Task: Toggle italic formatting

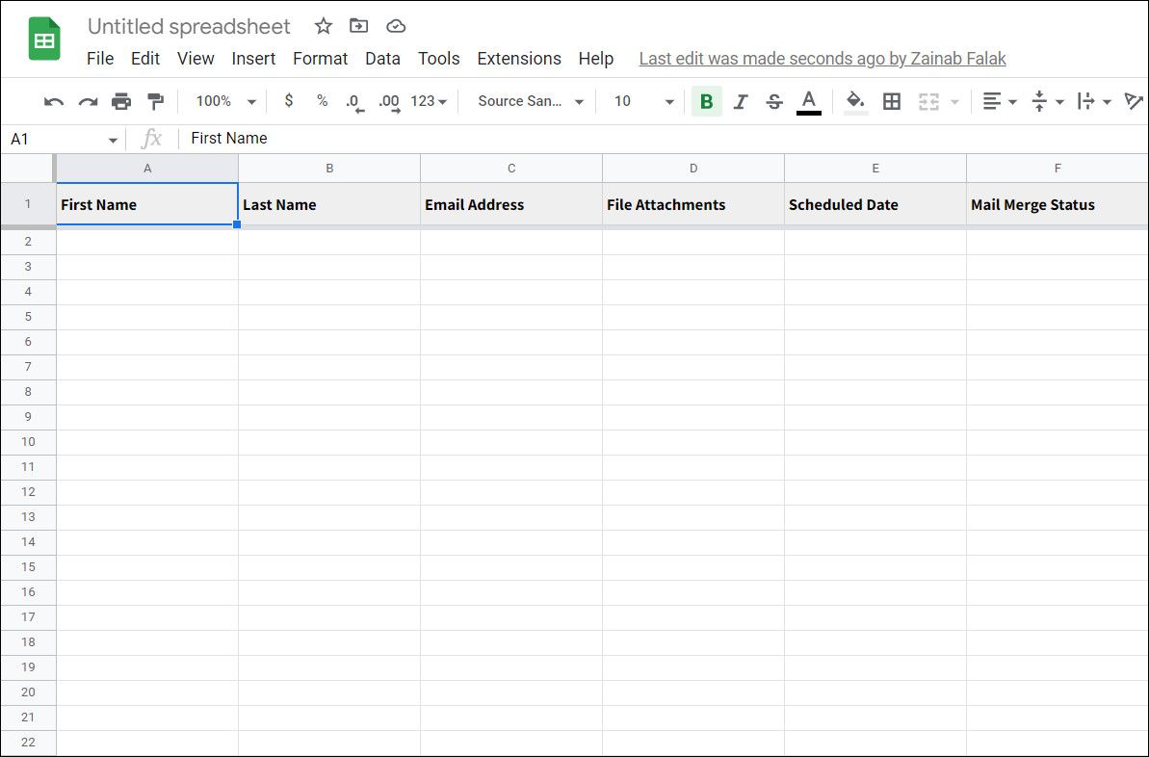Action: click(740, 101)
